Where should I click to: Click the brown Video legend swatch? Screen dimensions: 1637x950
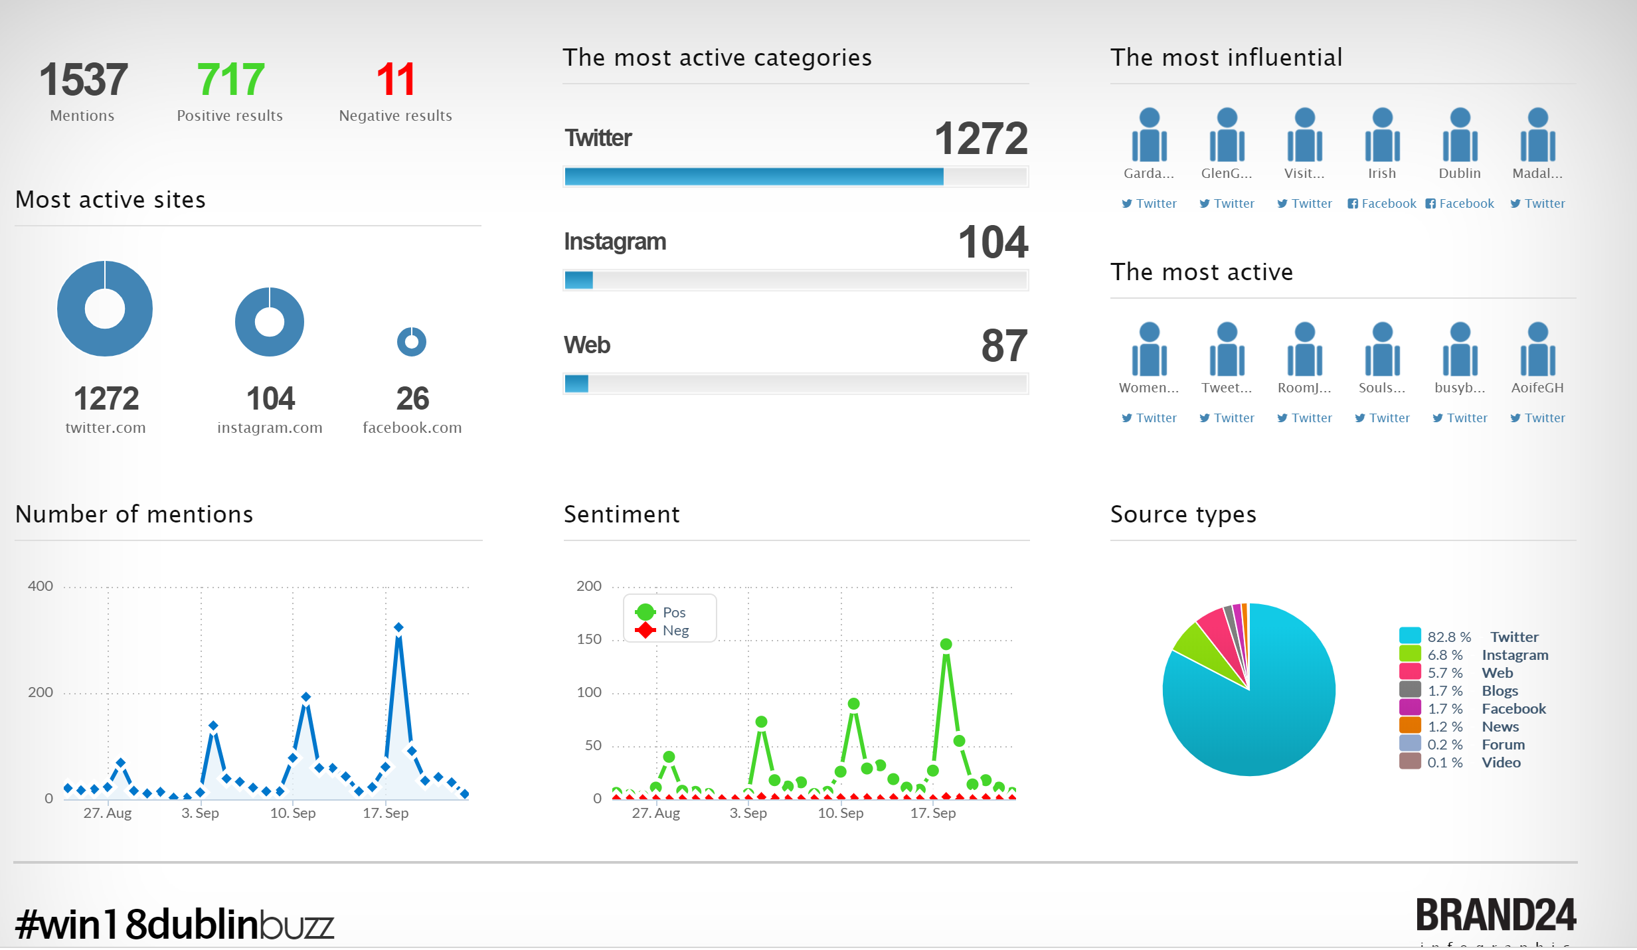[1410, 761]
